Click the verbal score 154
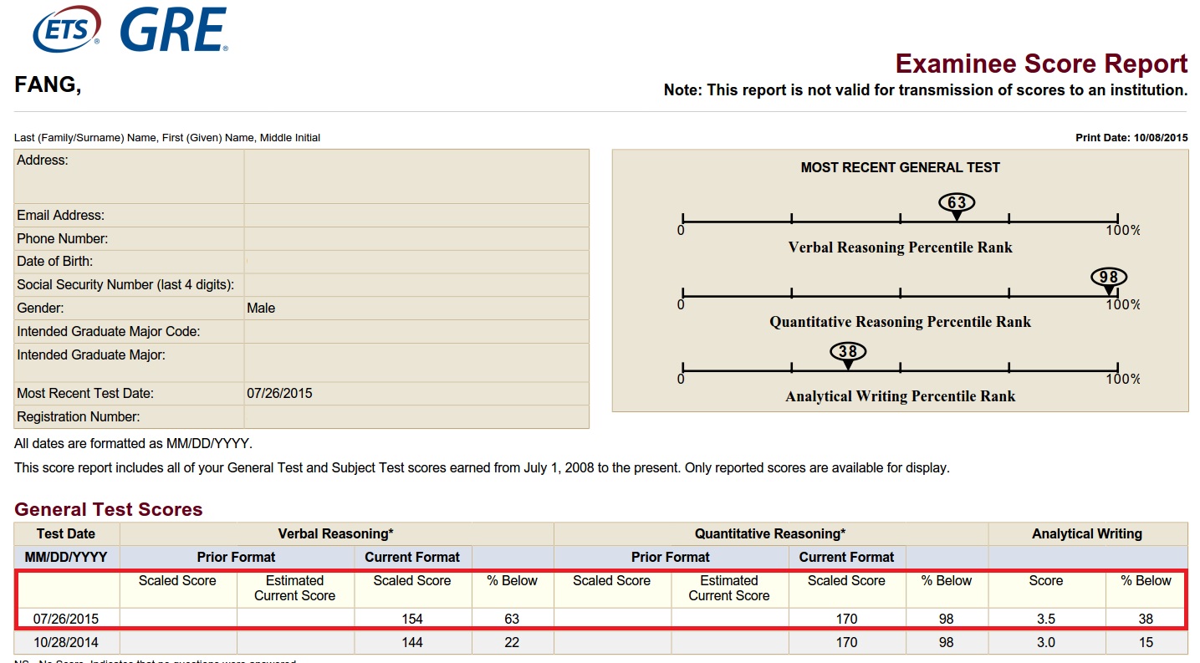 tap(412, 619)
